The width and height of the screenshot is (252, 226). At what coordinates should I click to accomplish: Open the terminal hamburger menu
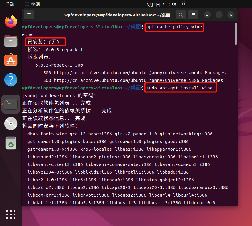click(193, 15)
